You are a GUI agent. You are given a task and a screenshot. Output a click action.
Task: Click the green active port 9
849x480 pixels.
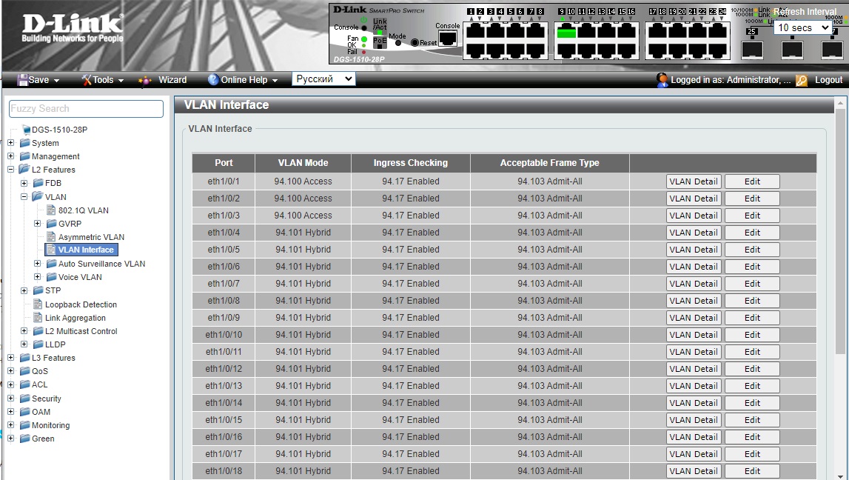tap(566, 32)
